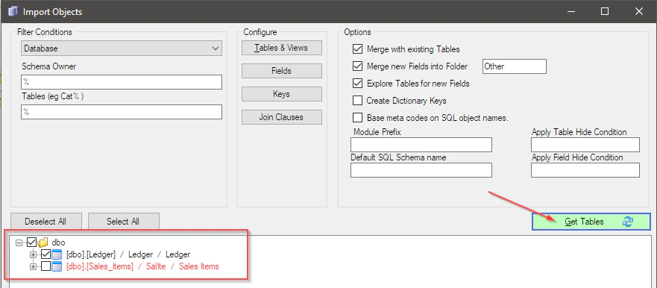Click the Select All button

(x=123, y=222)
